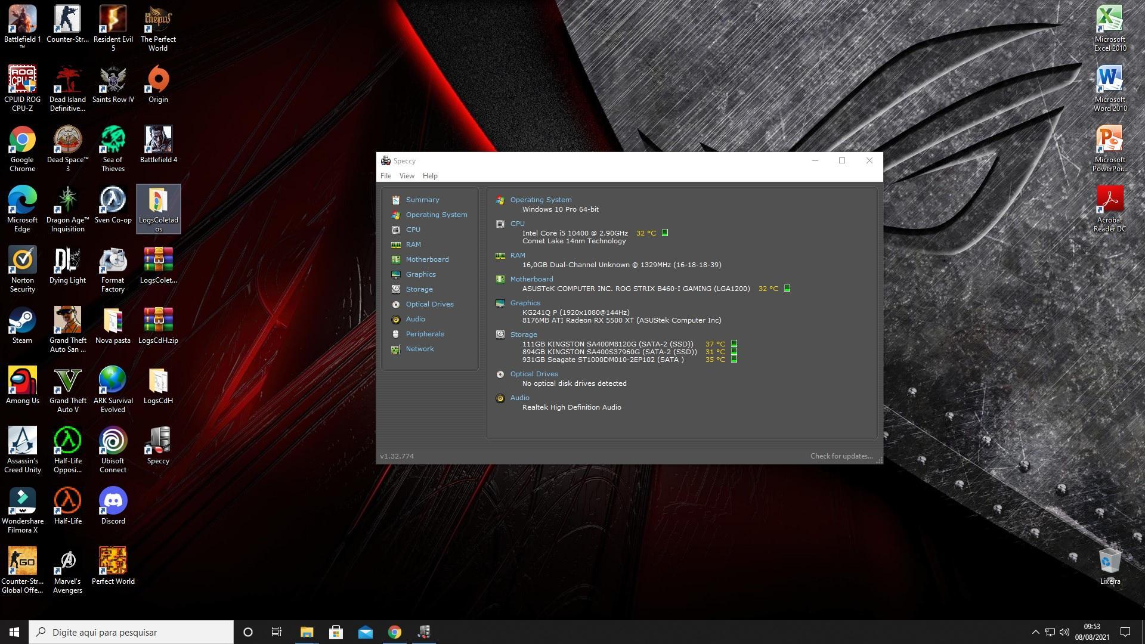Click the Optical Drives heading in summary

click(534, 374)
